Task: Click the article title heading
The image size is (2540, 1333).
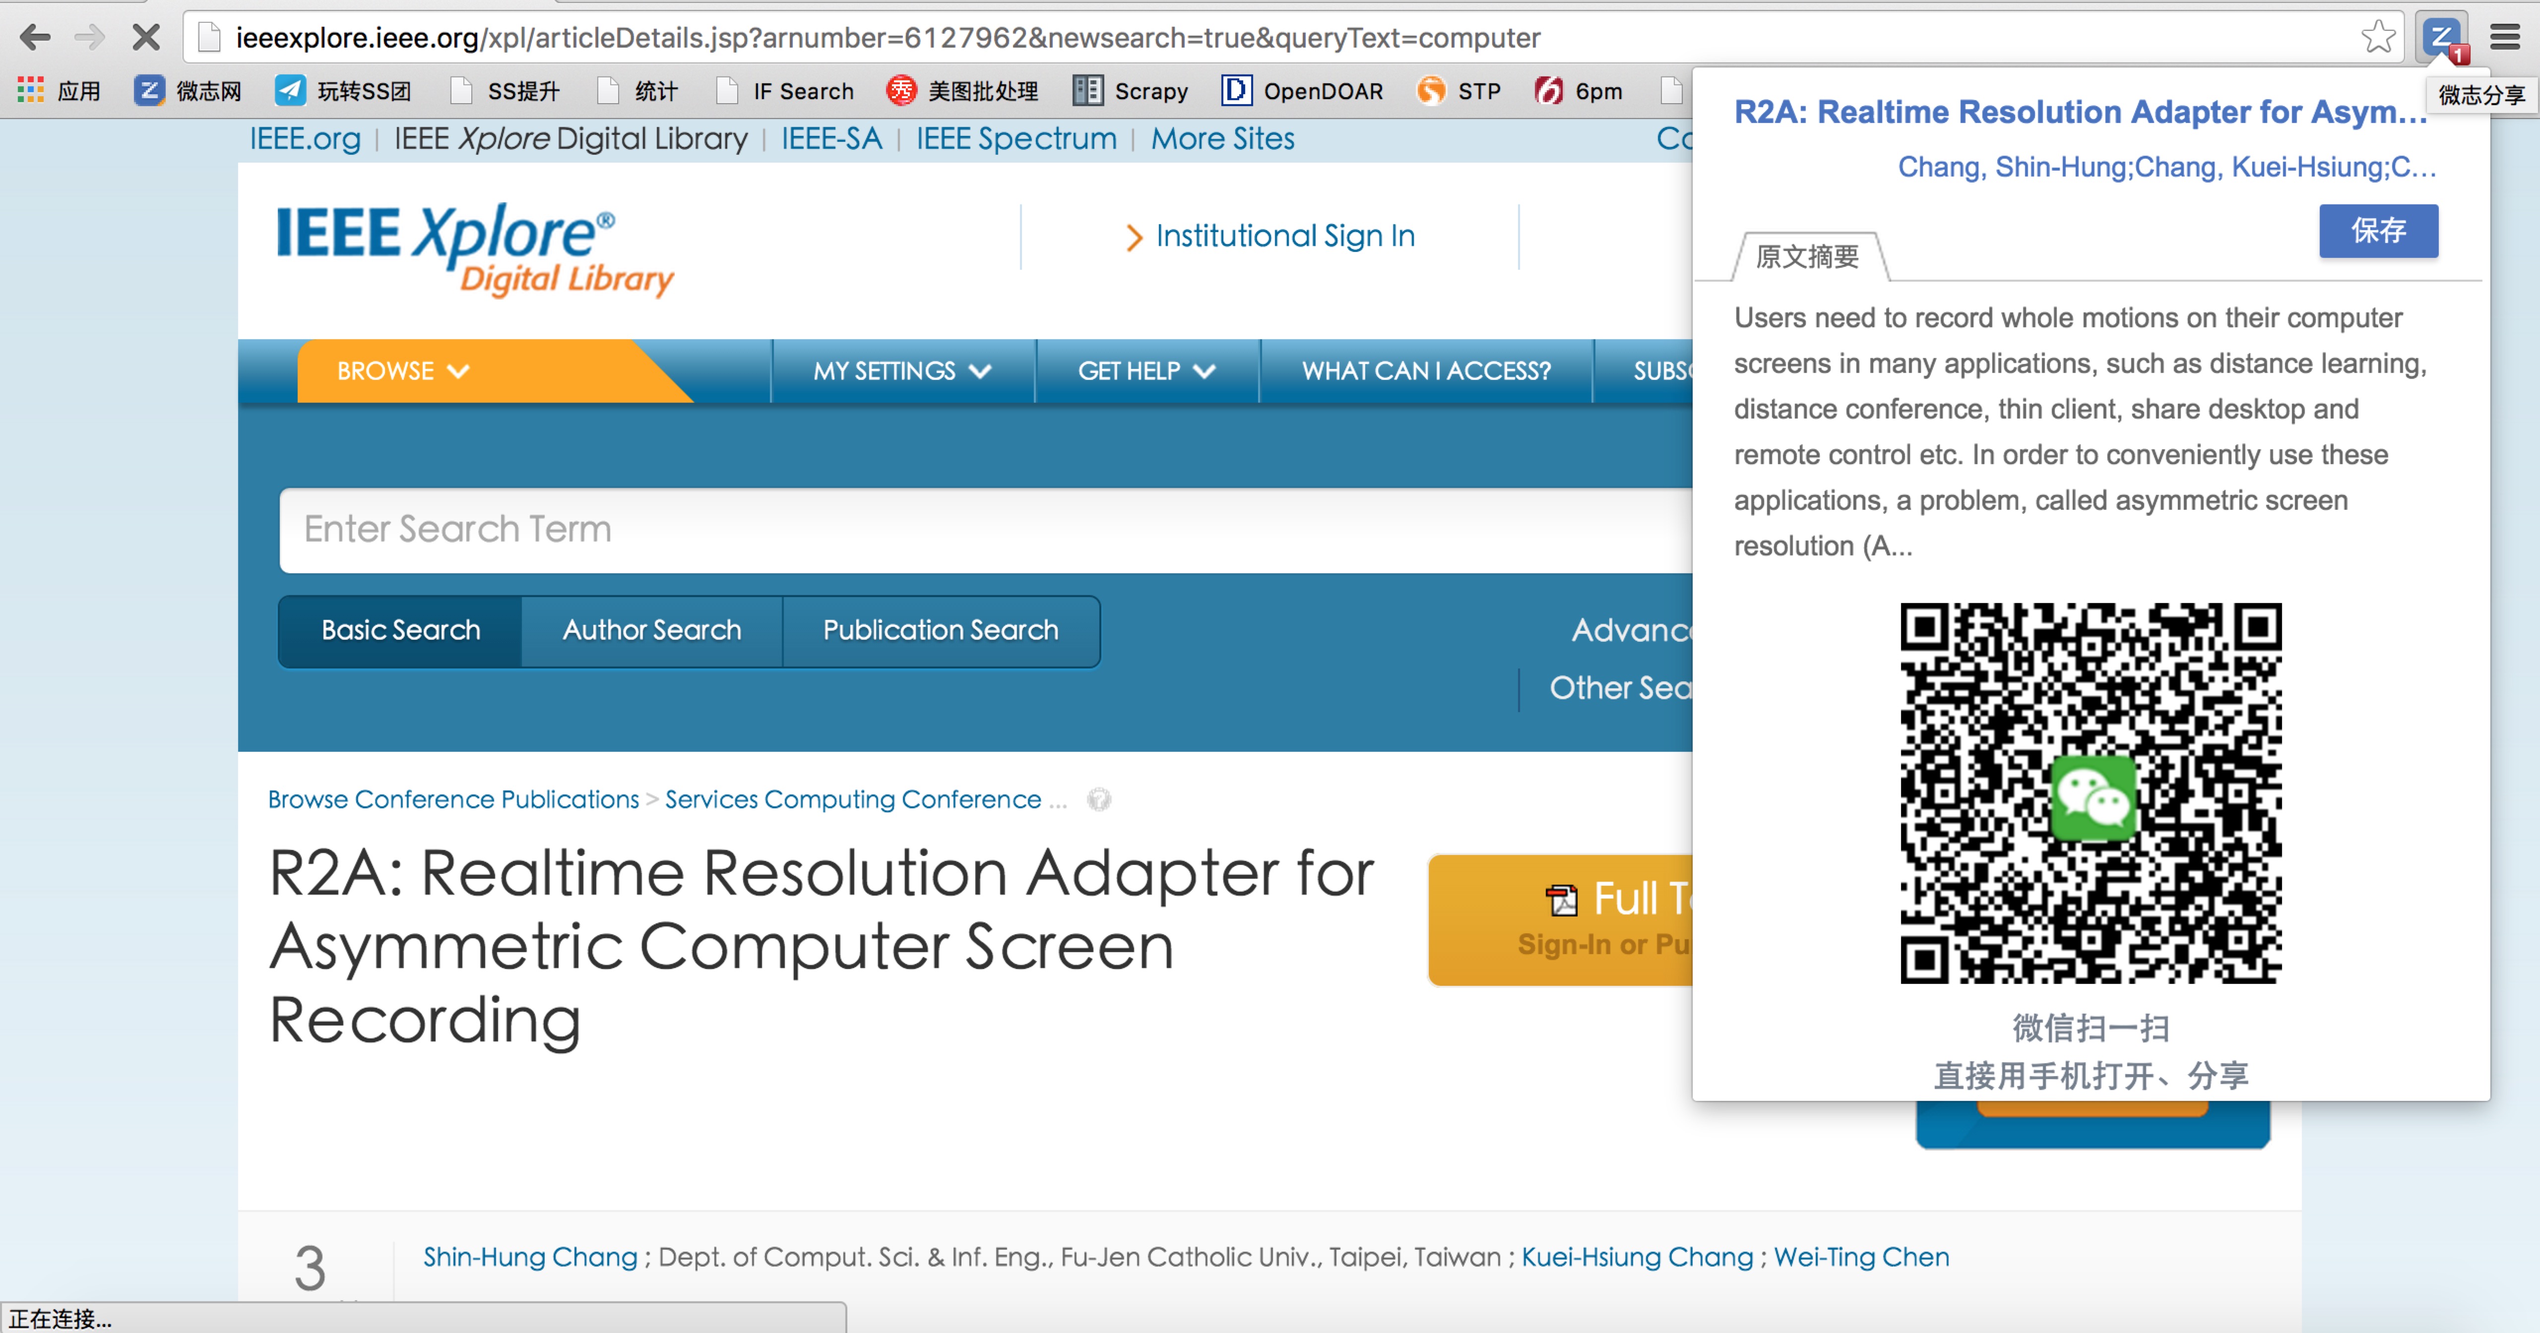Action: 821,946
